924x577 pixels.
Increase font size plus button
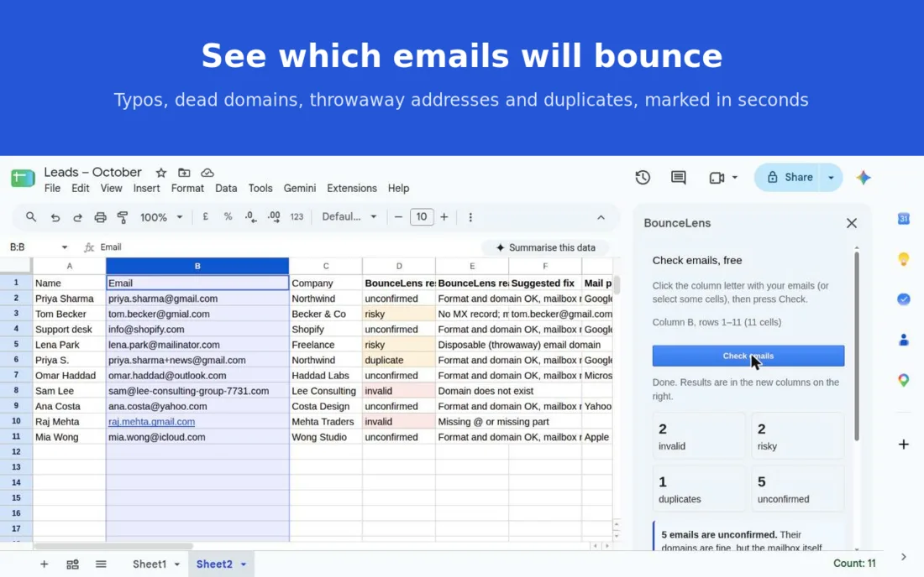click(x=444, y=217)
